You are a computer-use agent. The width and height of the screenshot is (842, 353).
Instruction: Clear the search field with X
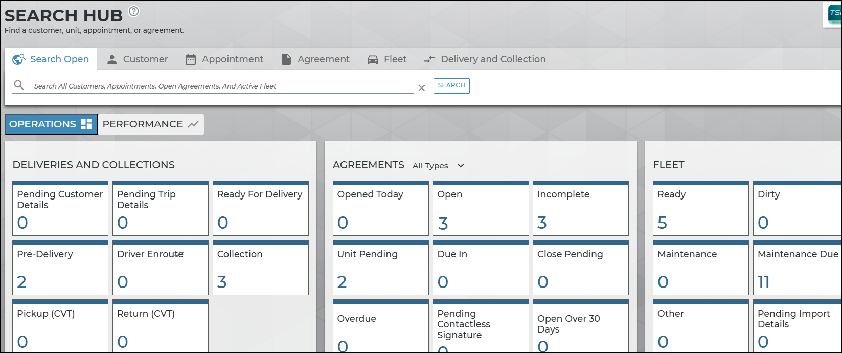pos(422,88)
